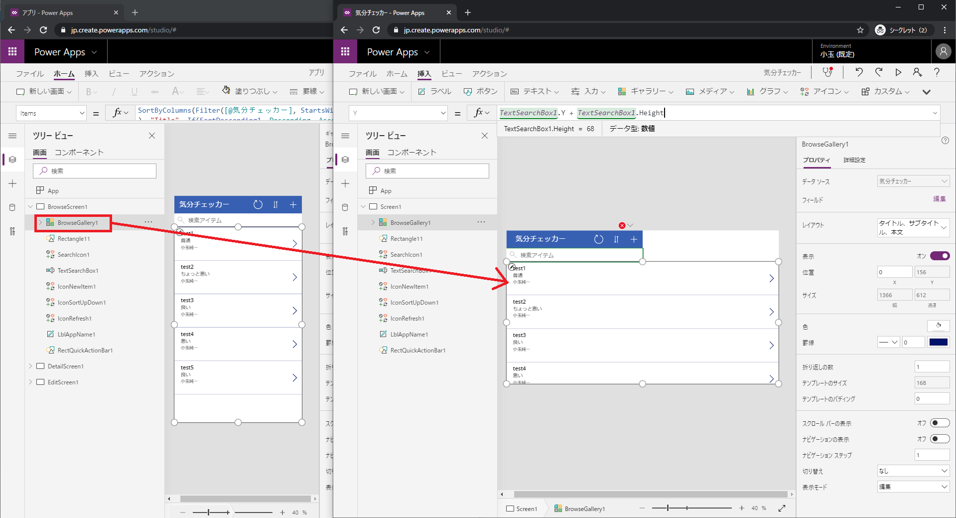Click the search box in right tree view
The height and width of the screenshot is (518, 956).
pos(427,171)
